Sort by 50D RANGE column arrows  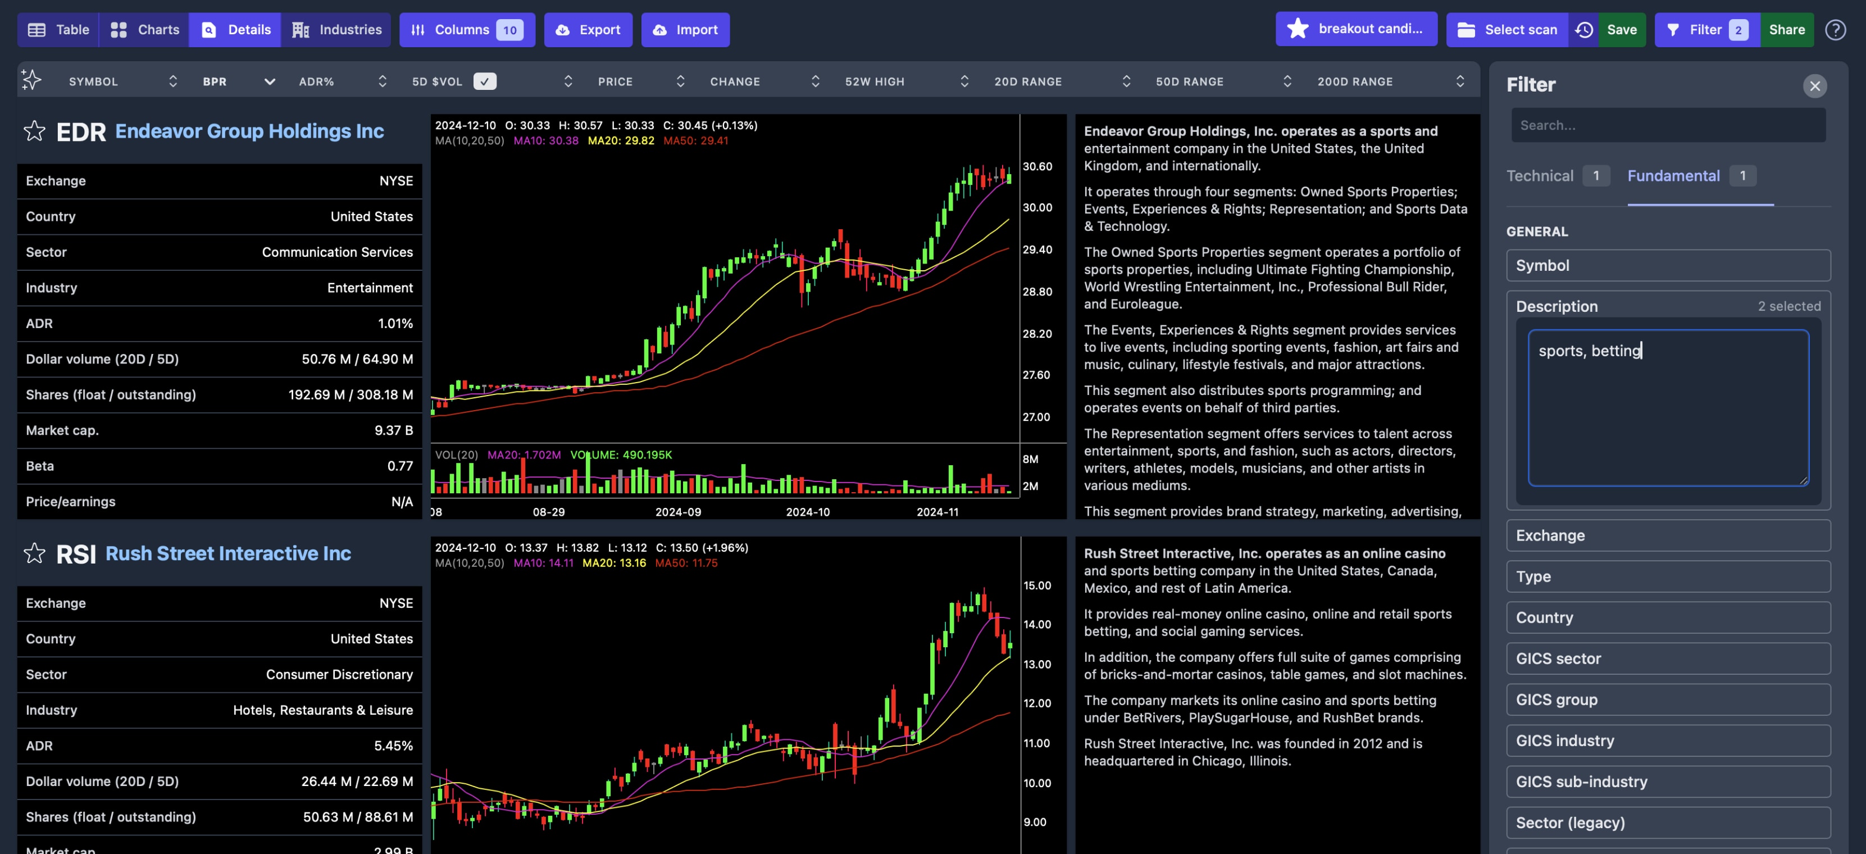coord(1287,81)
